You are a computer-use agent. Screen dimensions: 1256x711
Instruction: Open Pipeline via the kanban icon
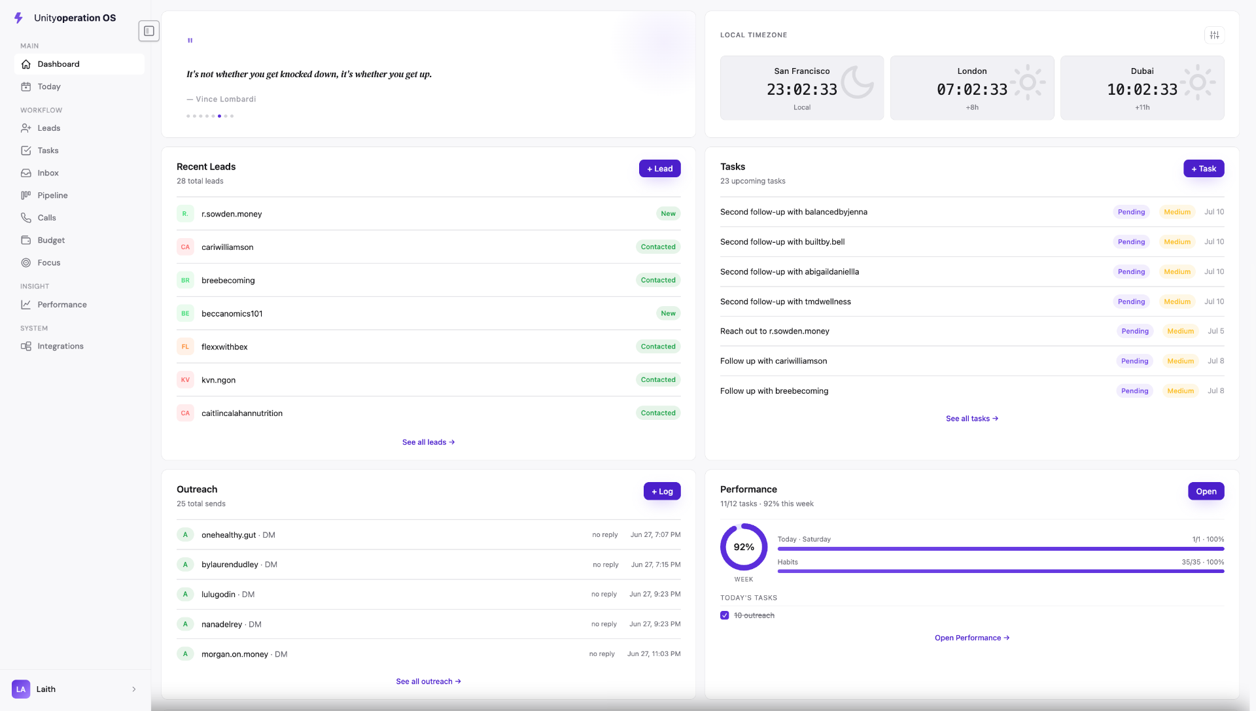point(26,195)
